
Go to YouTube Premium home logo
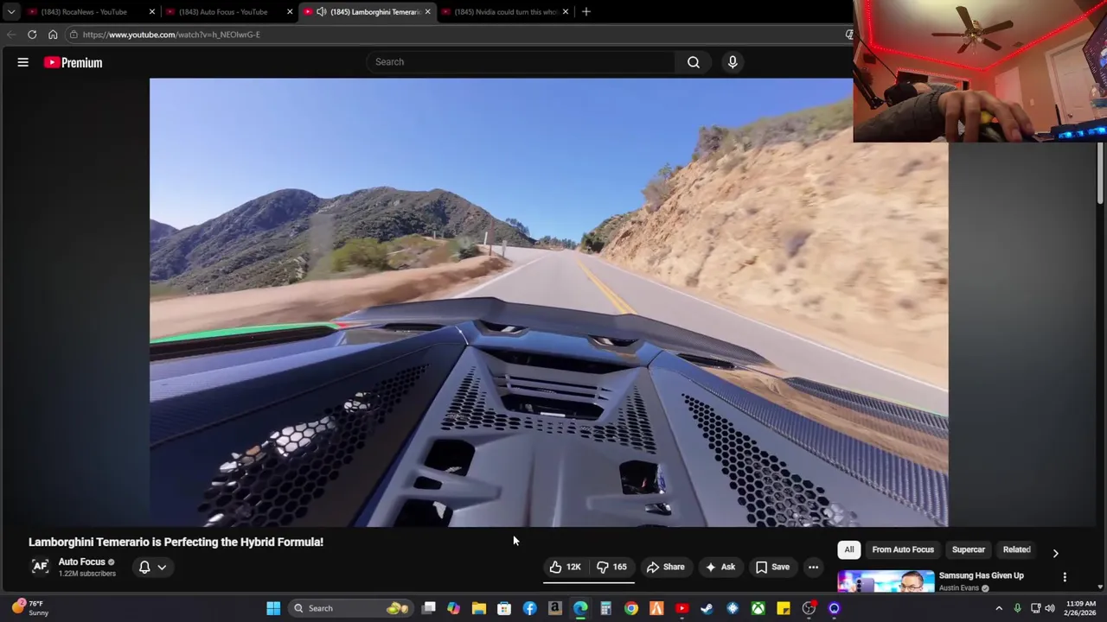coord(74,62)
